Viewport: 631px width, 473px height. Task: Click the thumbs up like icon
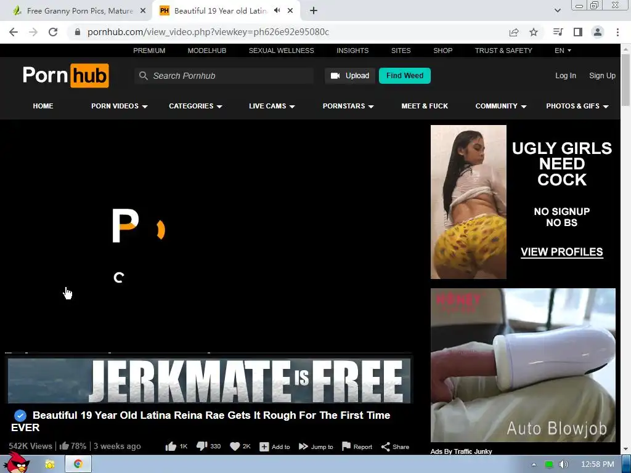[x=171, y=447]
